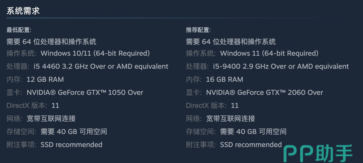Click recommended 网络 宽带互联网连接 entry
This screenshot has width=363, height=163.
coord(230,119)
